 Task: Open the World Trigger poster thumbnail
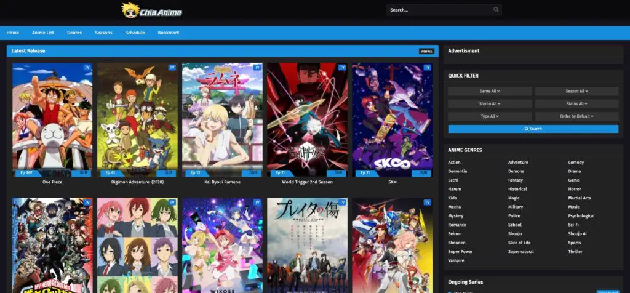tap(308, 120)
